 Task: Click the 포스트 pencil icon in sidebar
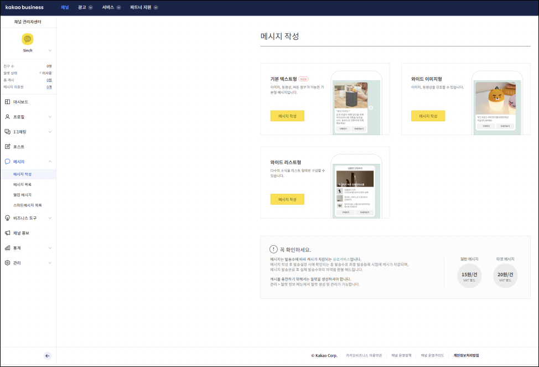pyautogui.click(x=7, y=147)
